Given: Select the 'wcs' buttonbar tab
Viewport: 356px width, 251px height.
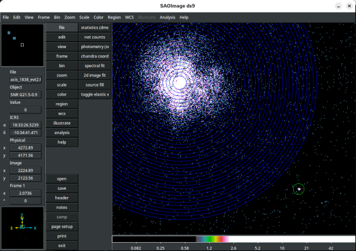Looking at the screenshot, I should coord(62,113).
